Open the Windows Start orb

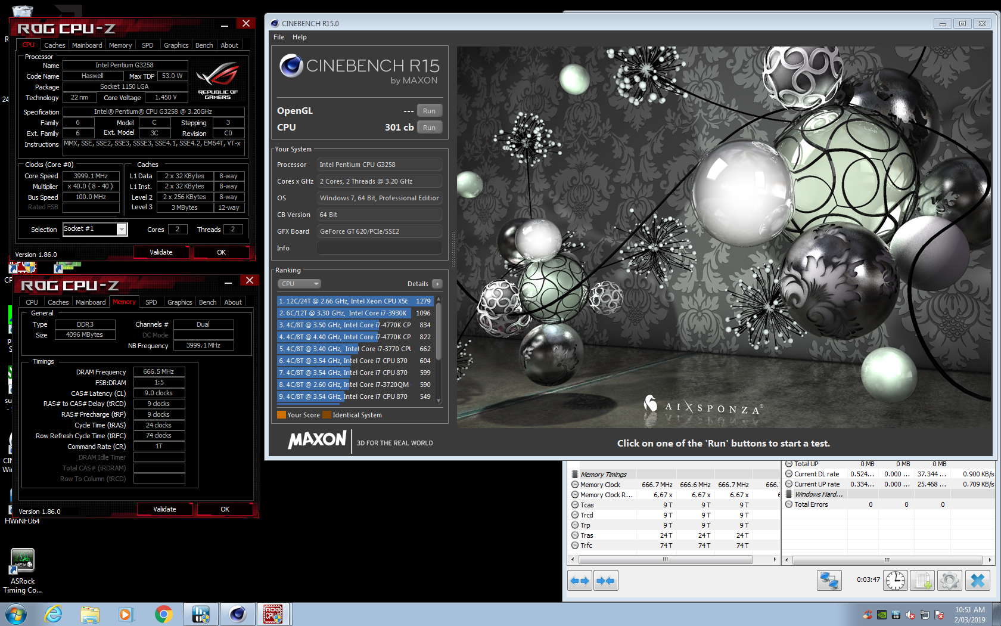(15, 614)
